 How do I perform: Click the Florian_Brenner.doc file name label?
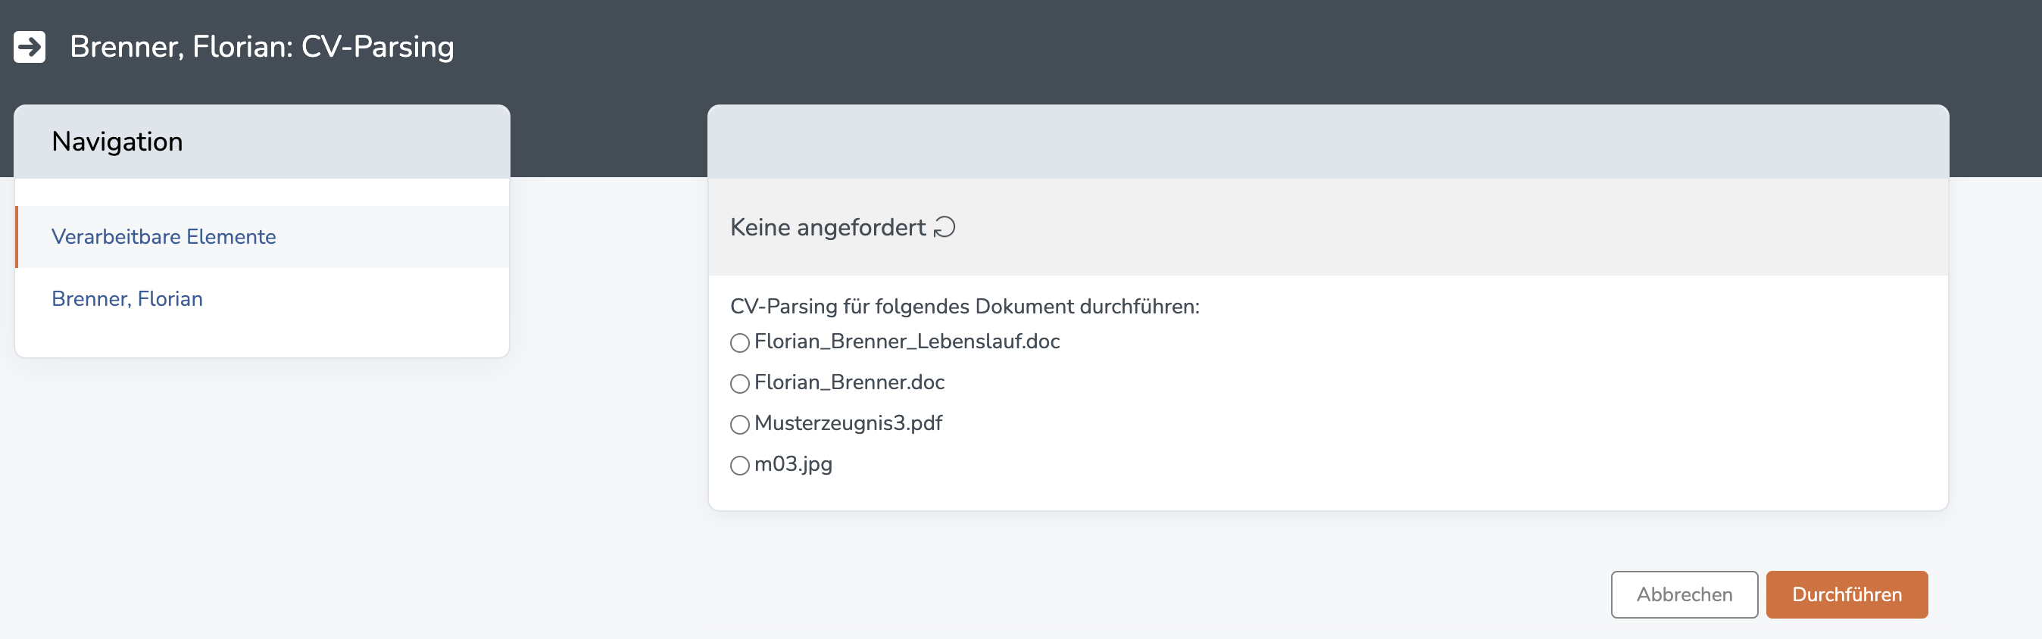pyautogui.click(x=849, y=382)
